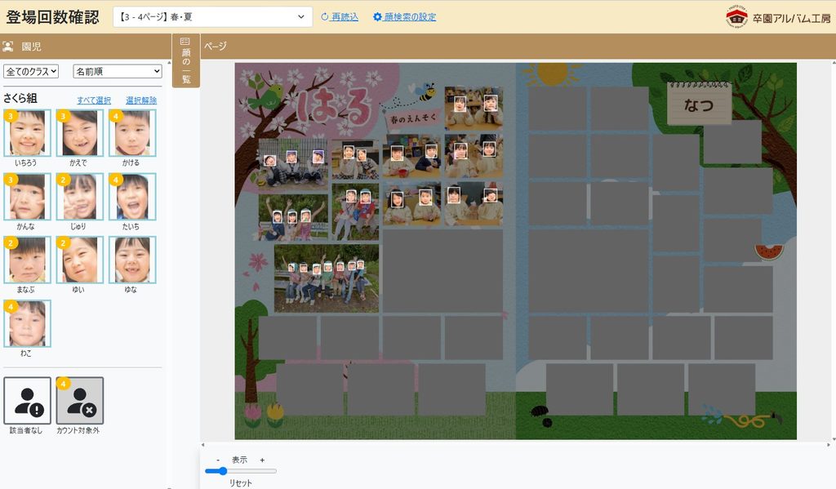
Task: Select the child thumbnail わこ
Action: click(x=27, y=324)
